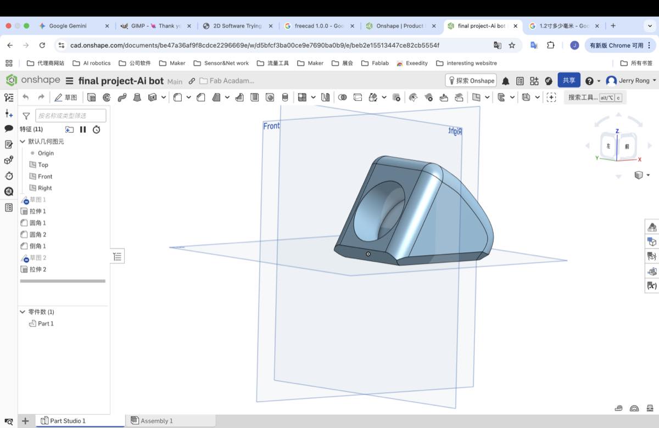
Task: Select 倒角 1 feature in the tree
Action: (x=38, y=246)
